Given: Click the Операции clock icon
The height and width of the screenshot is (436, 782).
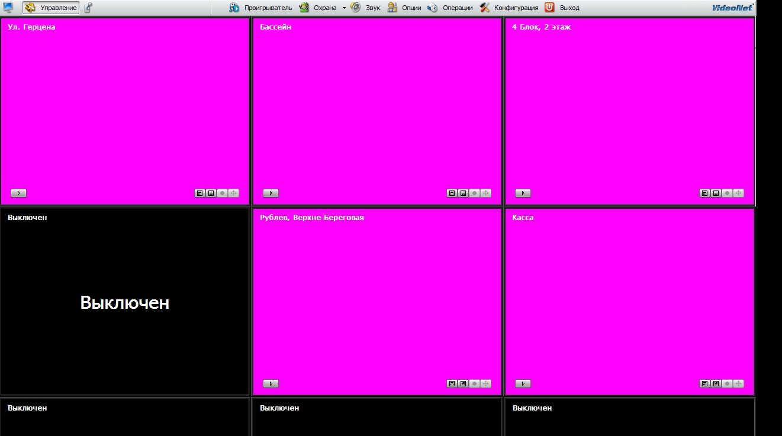Looking at the screenshot, I should coord(433,8).
